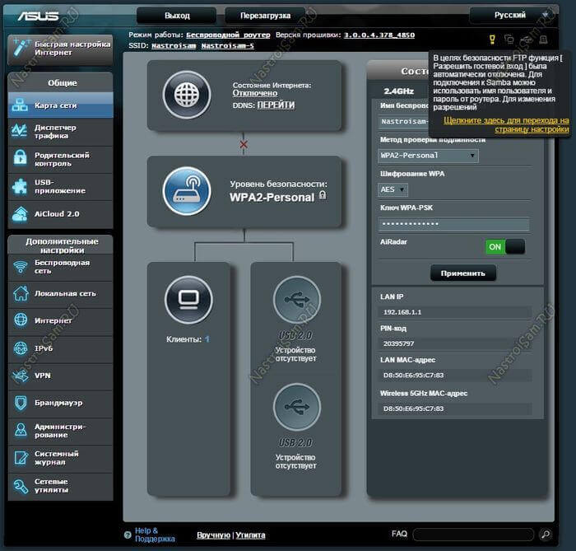Screen dimensions: 576x551
Task: Click the IPv6 globe icon
Action: pyautogui.click(x=21, y=348)
